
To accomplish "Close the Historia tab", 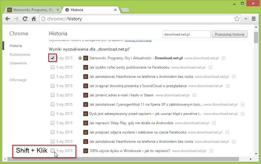I will point(115,10).
